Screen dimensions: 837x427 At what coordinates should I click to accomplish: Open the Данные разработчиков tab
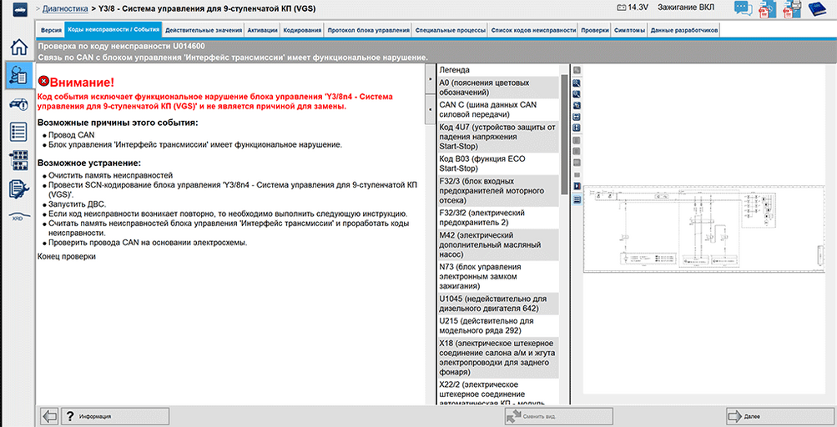pyautogui.click(x=683, y=30)
